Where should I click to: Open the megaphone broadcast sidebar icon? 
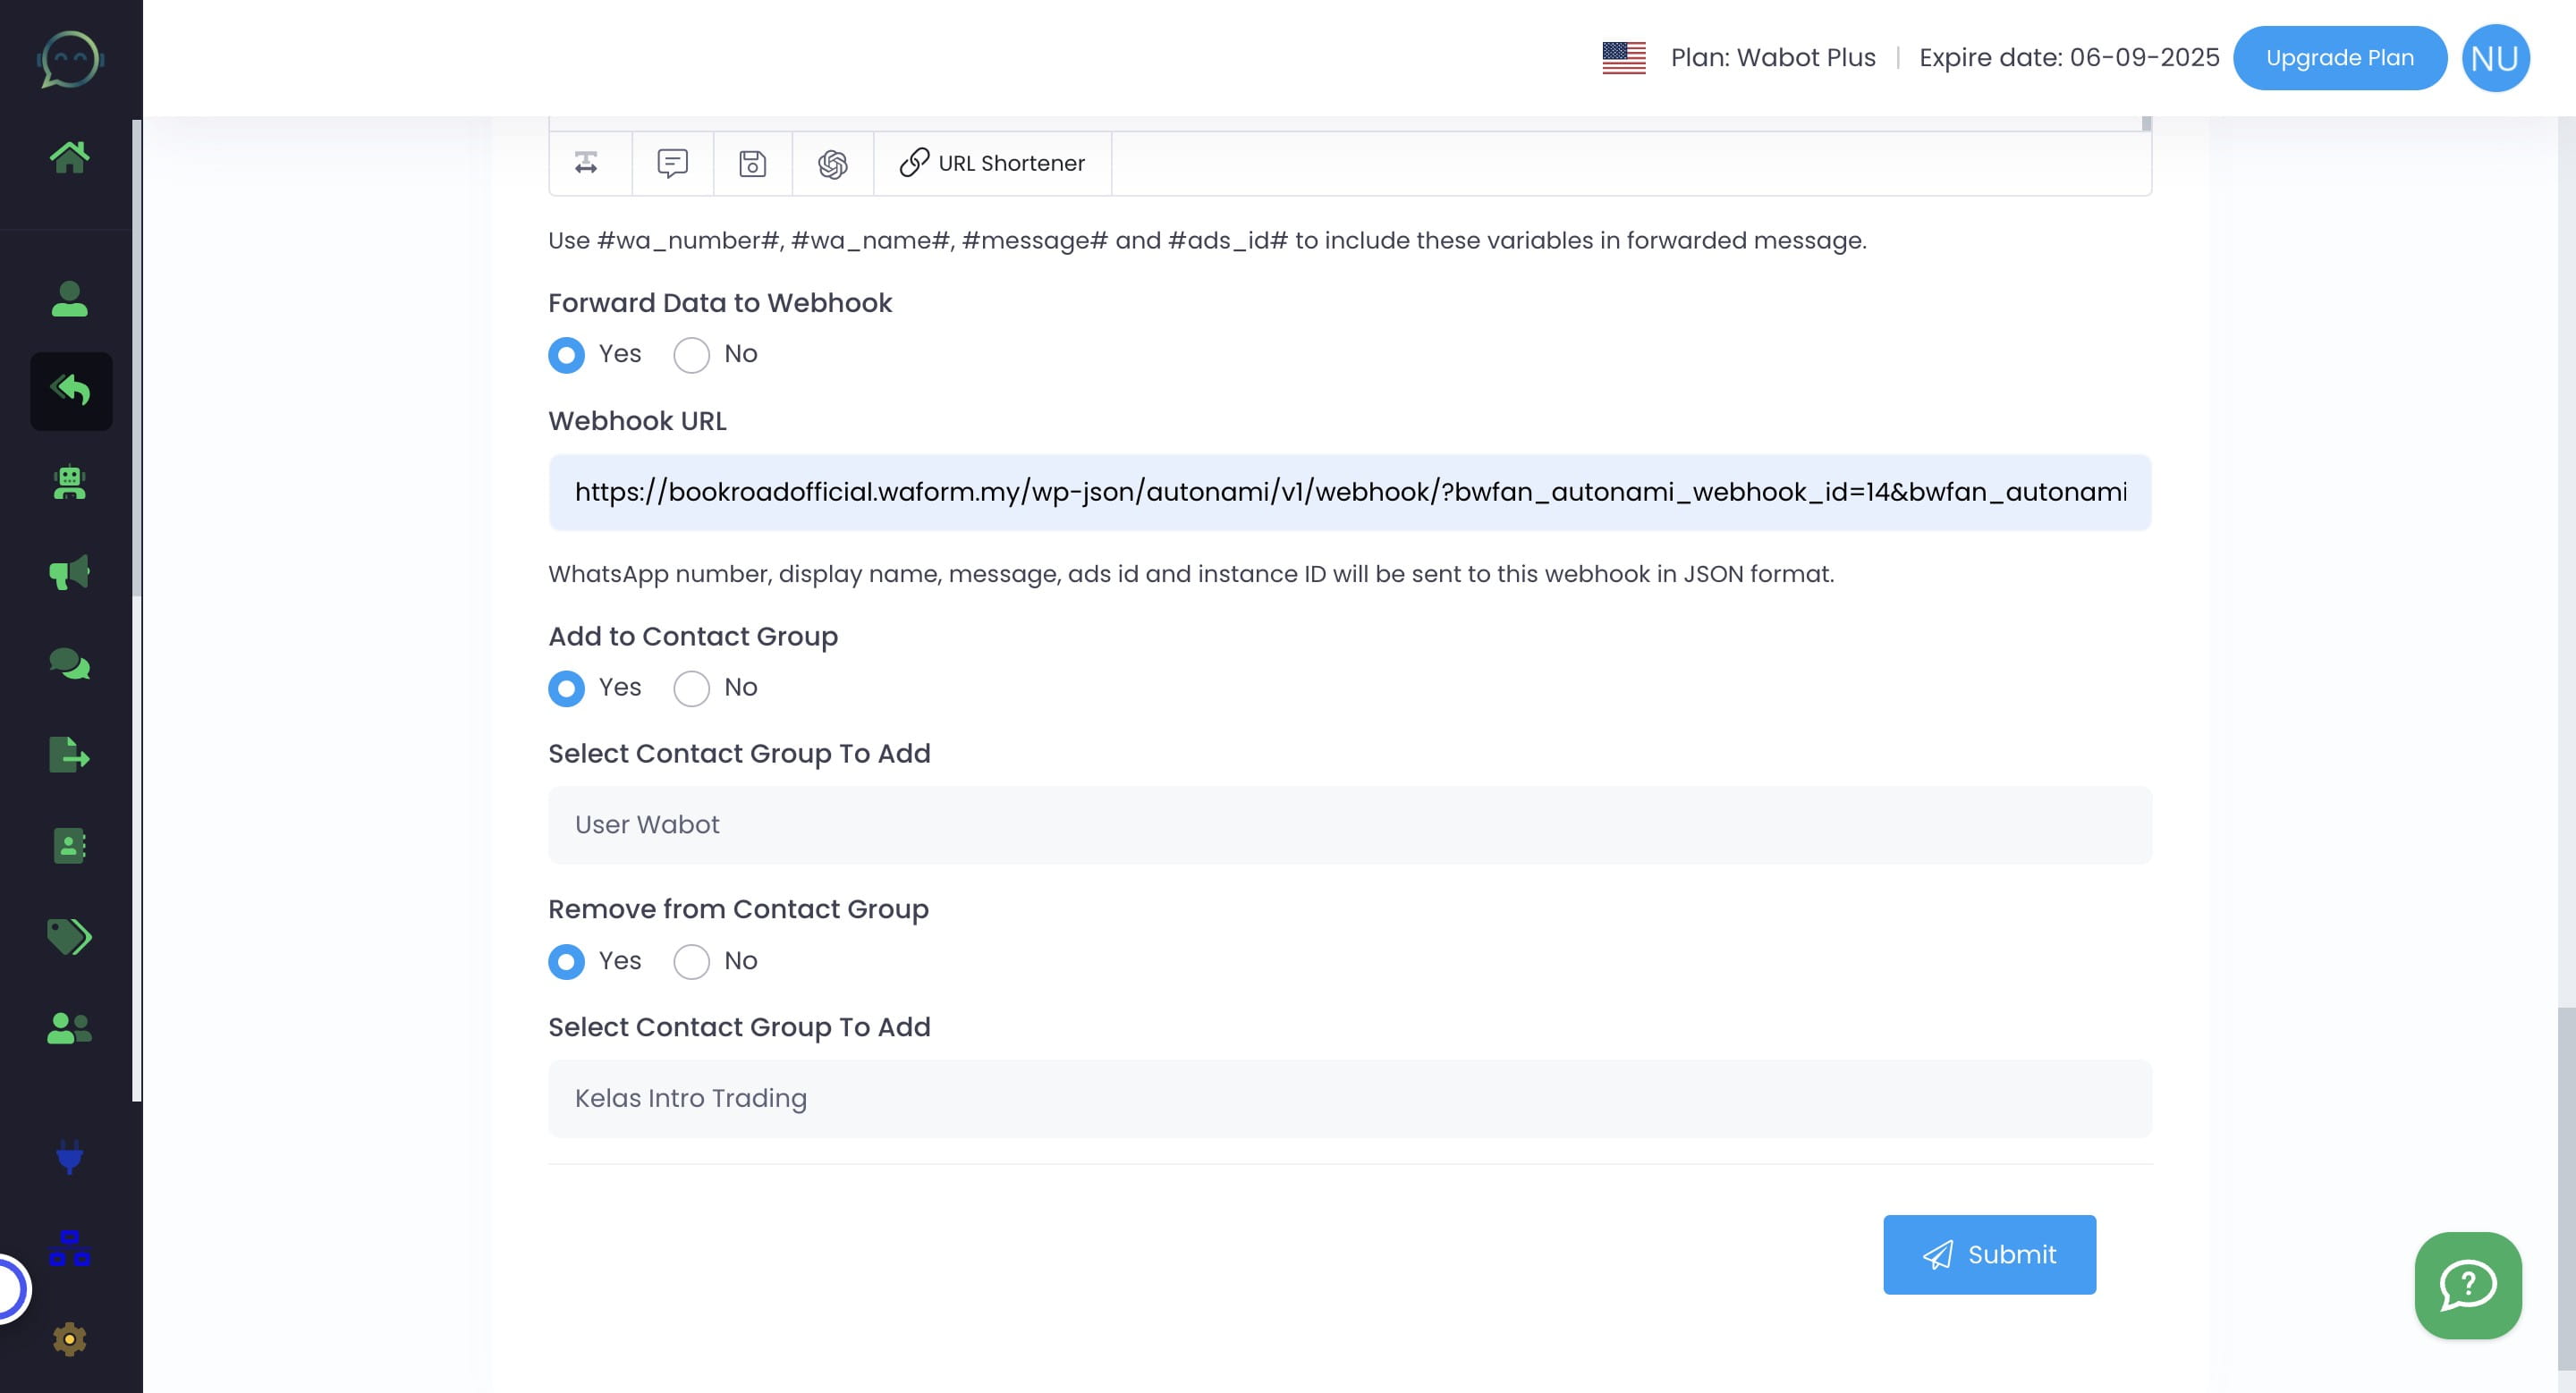click(69, 572)
